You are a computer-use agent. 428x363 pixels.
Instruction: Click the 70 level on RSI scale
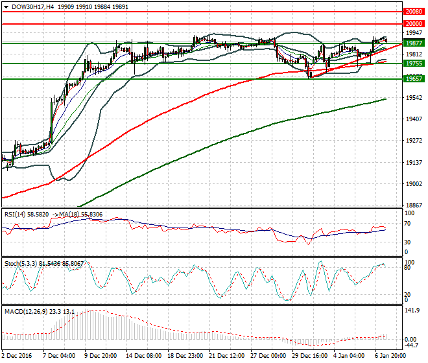click(407, 224)
